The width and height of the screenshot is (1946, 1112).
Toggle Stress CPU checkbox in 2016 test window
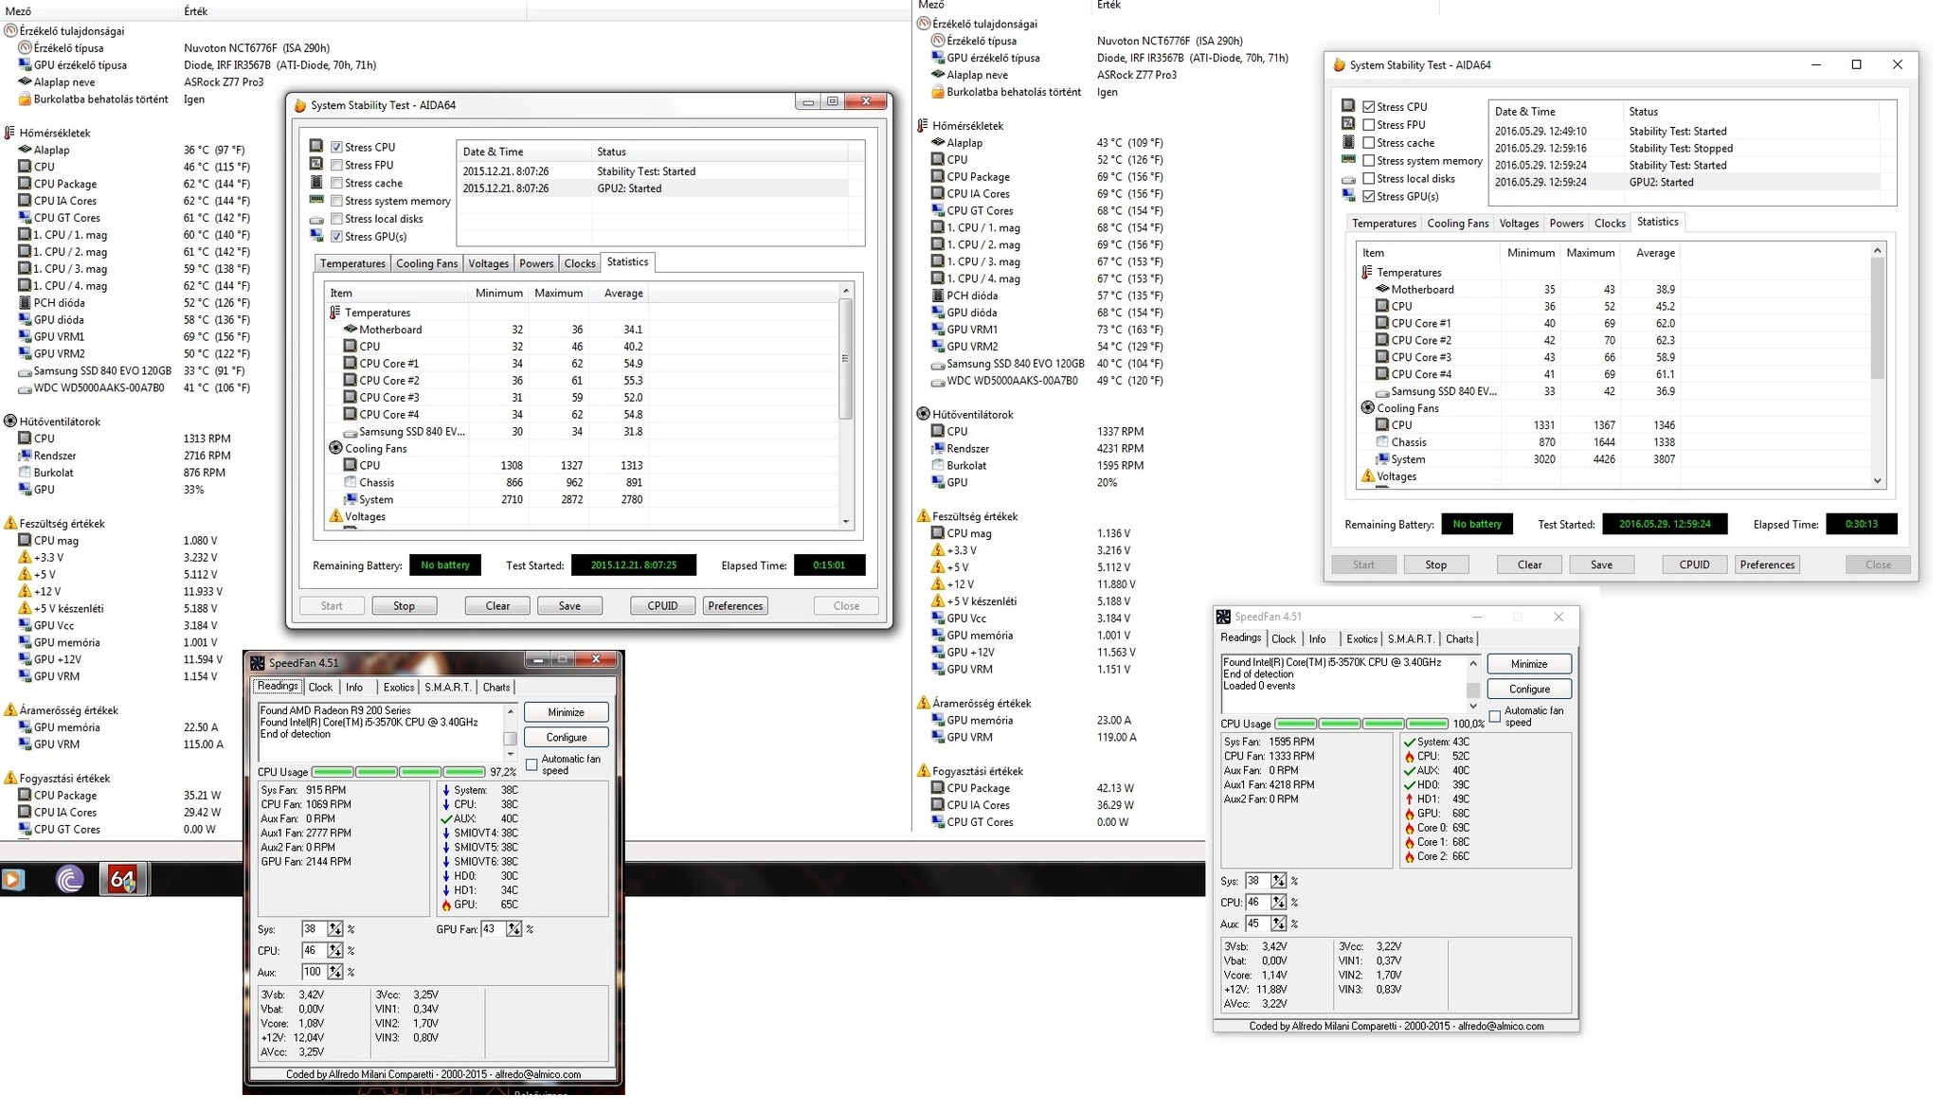[x=1368, y=107]
